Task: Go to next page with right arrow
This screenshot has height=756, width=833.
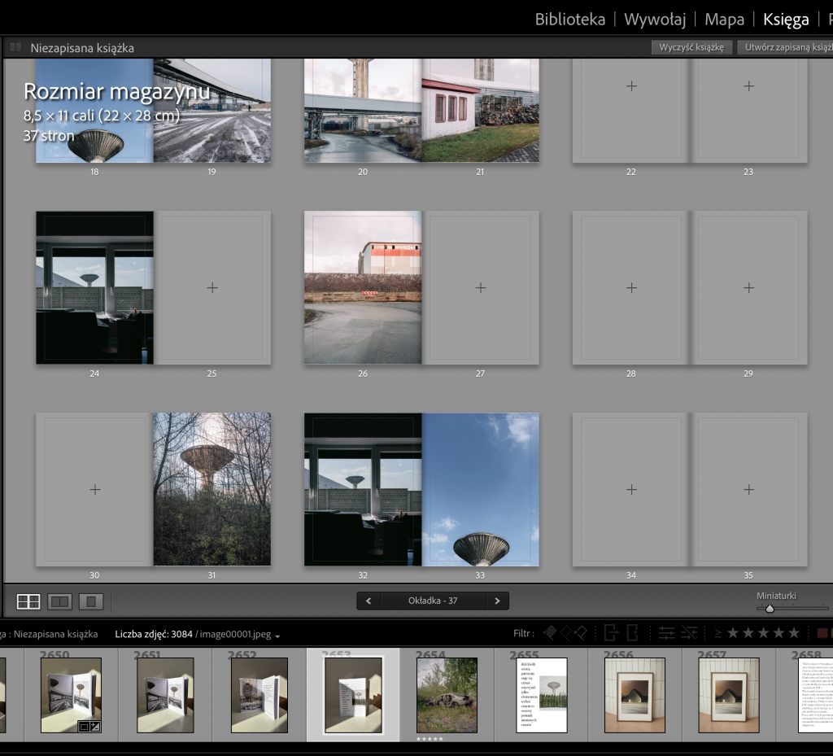Action: click(497, 601)
